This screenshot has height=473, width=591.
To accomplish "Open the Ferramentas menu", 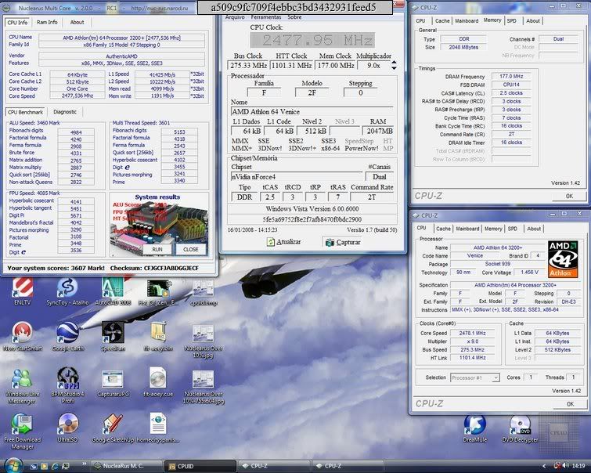I will pos(265,16).
